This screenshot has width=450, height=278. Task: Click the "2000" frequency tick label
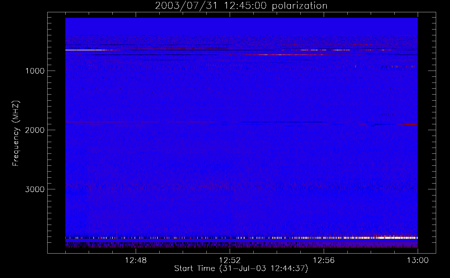(35, 130)
